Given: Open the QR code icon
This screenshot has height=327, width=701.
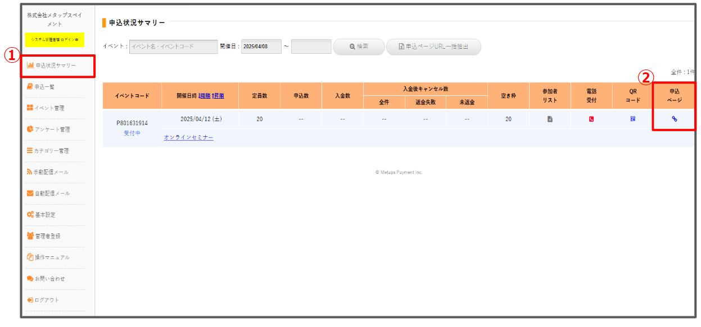Looking at the screenshot, I should click(633, 119).
